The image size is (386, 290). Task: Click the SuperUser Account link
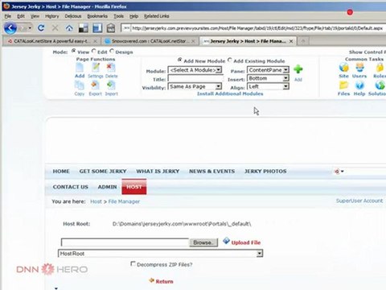coord(359,201)
